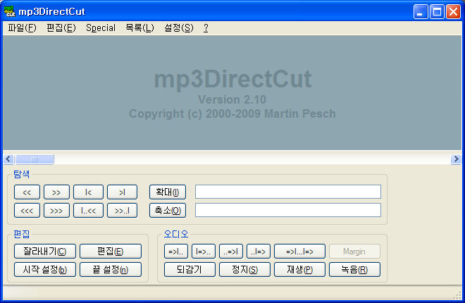
Task: Click the ..|=> audio preview button
Action: tap(259, 252)
